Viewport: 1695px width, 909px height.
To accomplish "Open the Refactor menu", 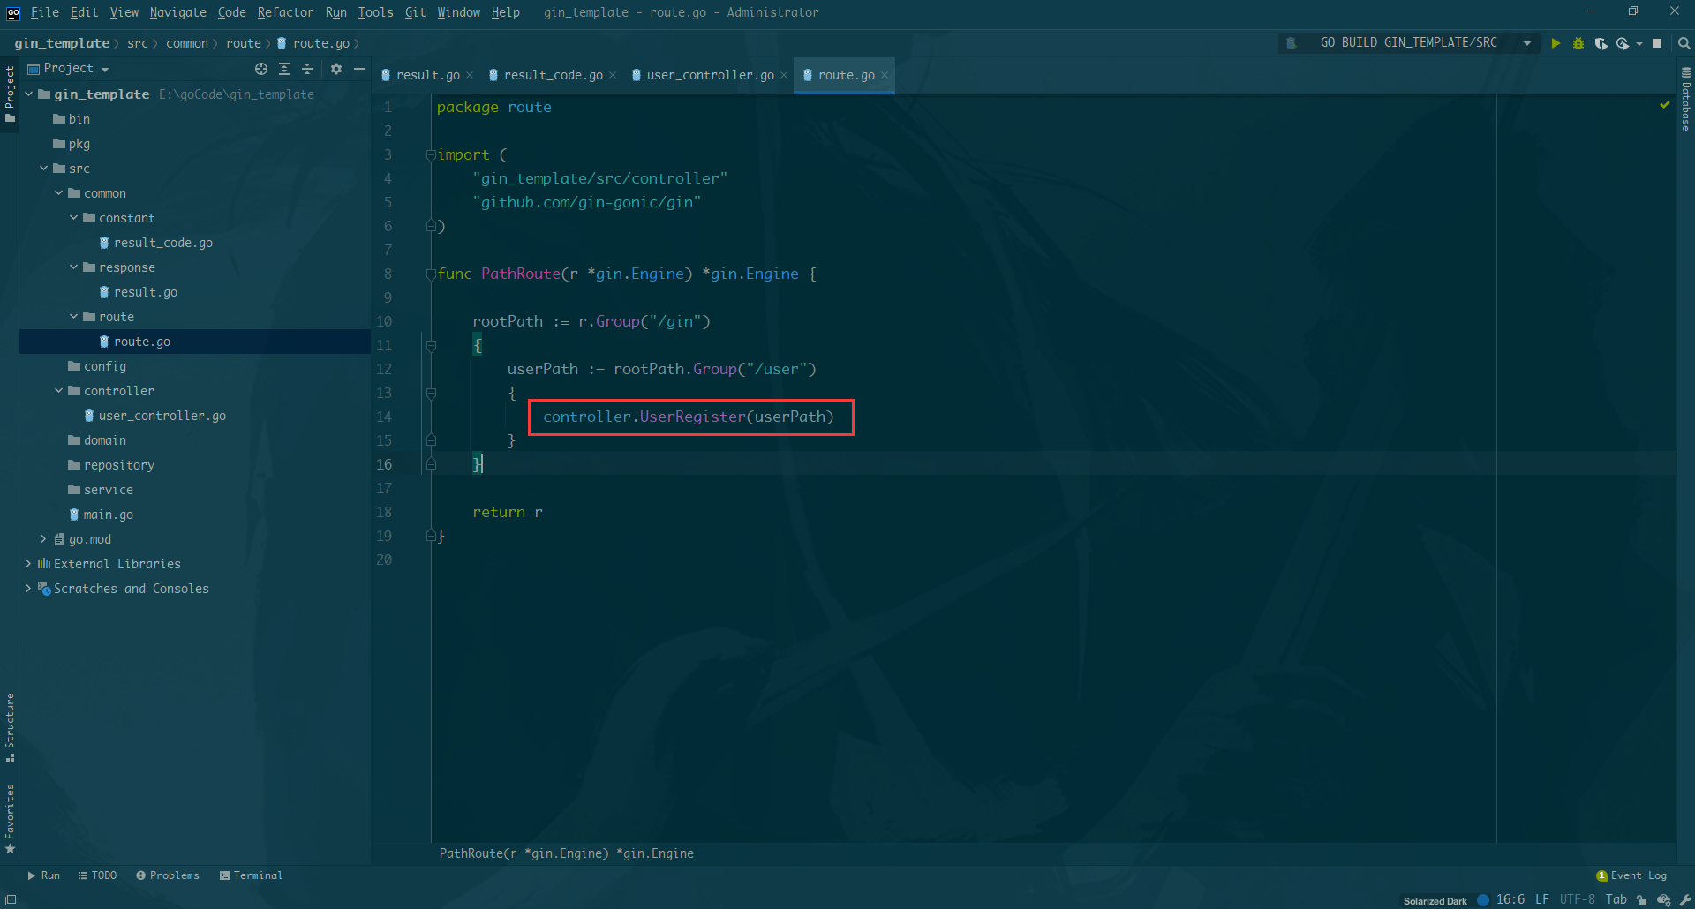I will 285,12.
